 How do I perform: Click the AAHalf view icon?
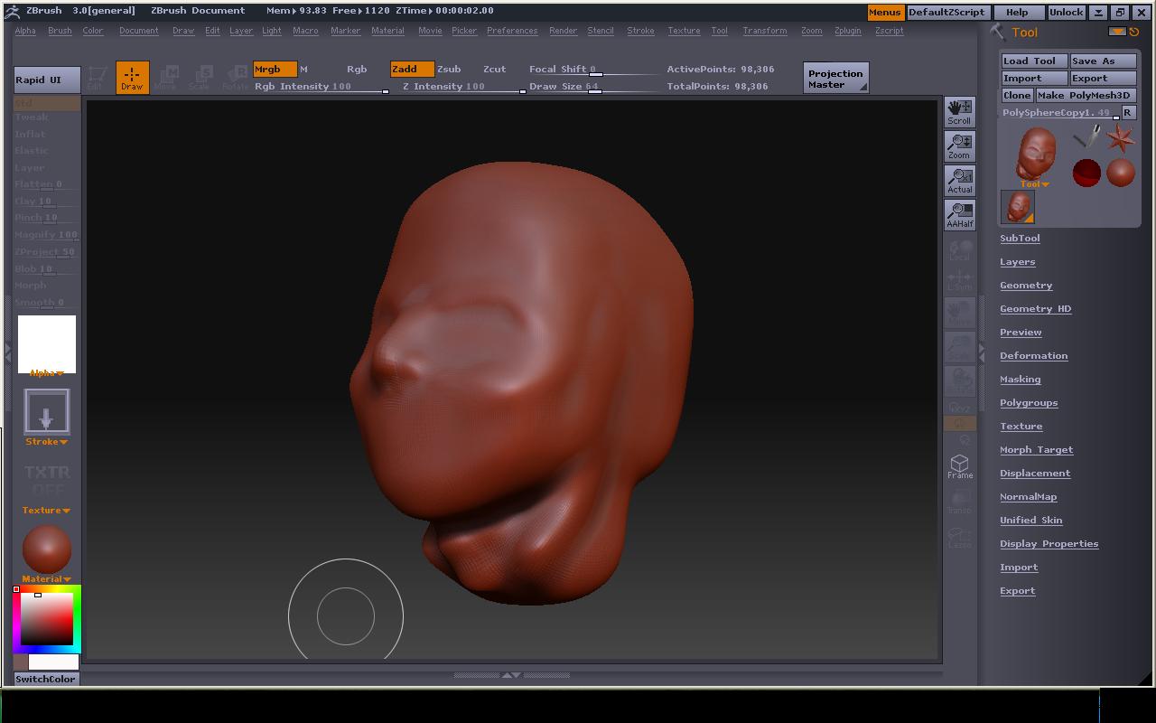coord(959,214)
